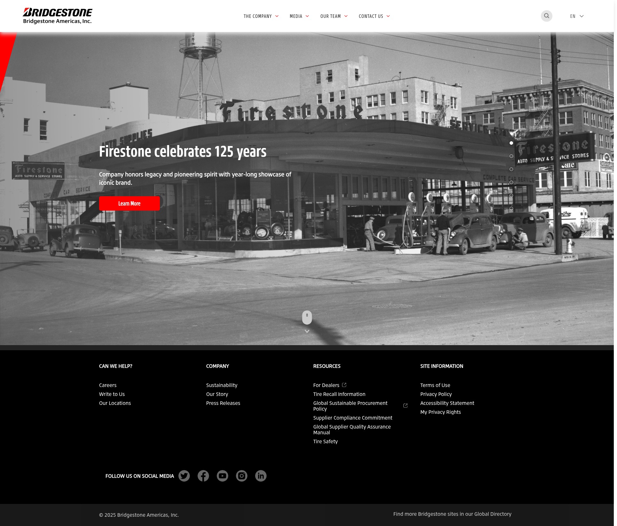
Task: Open the Press Releases link
Action: 223,403
